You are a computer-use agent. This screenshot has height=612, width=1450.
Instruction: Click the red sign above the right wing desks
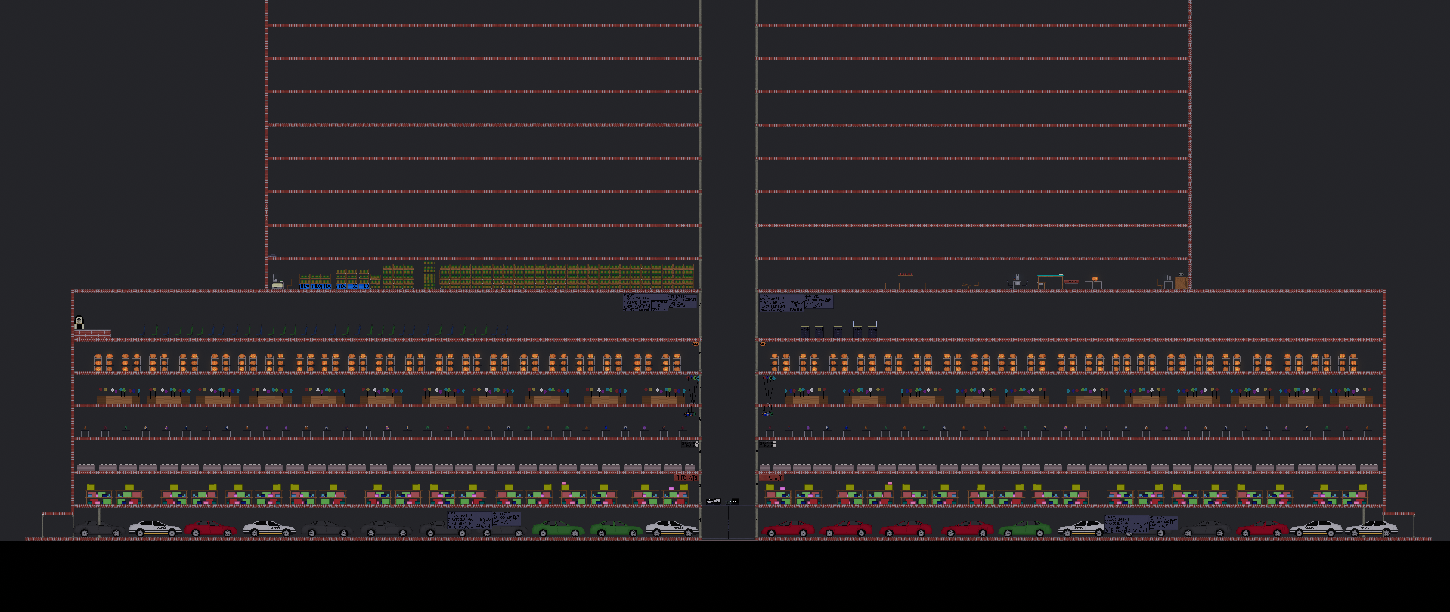coord(771,478)
